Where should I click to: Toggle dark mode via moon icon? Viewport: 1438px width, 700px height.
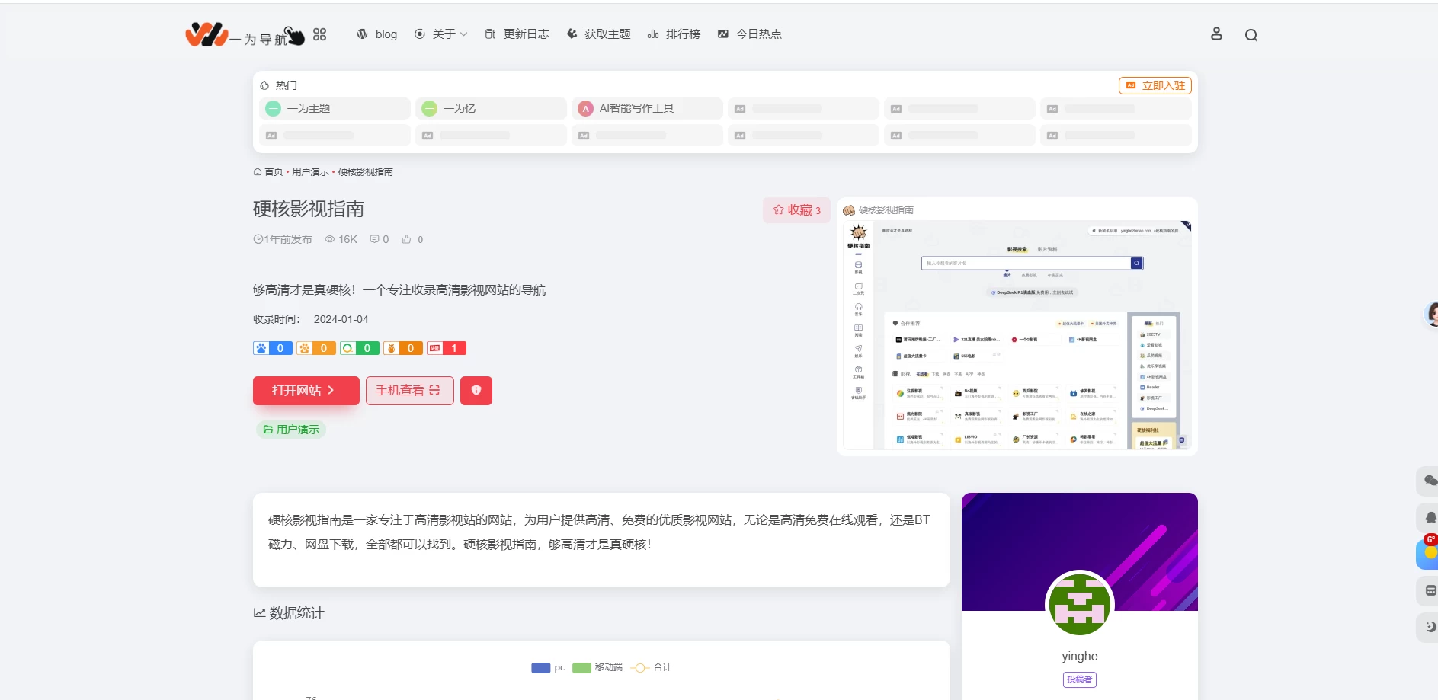[1428, 627]
